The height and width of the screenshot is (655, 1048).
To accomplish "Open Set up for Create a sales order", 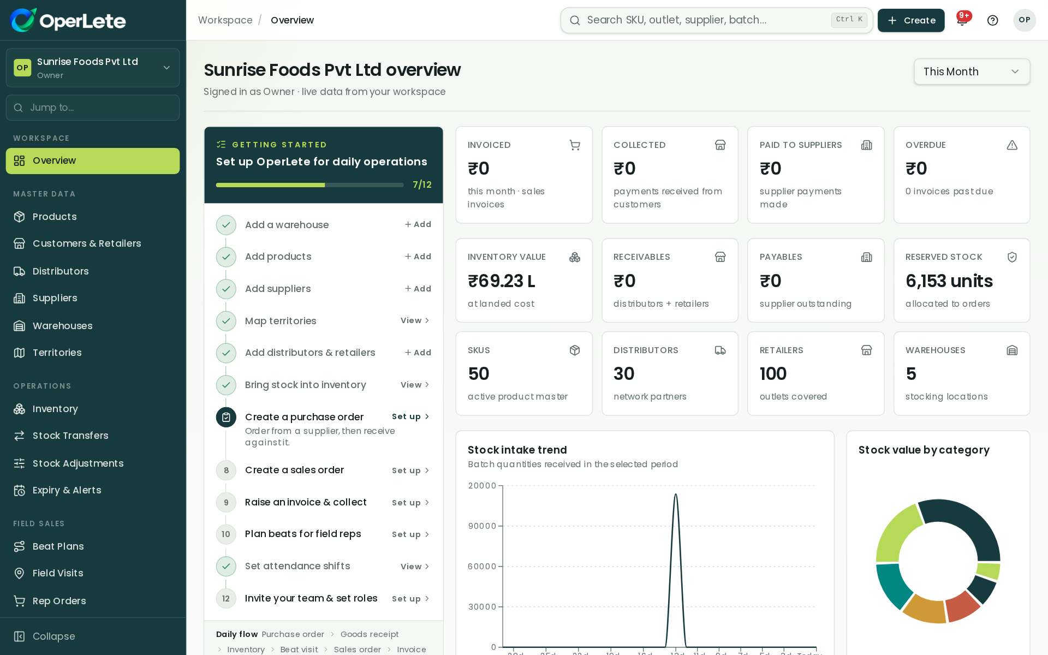I will pos(410,471).
